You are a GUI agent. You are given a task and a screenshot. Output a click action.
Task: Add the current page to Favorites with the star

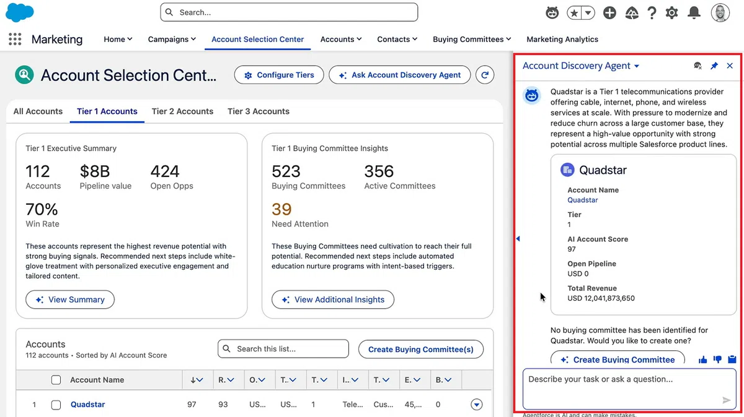[x=575, y=12]
